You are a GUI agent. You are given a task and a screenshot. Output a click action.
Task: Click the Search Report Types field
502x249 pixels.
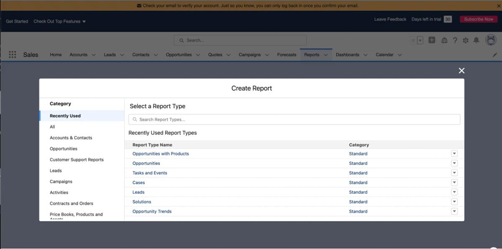click(294, 119)
